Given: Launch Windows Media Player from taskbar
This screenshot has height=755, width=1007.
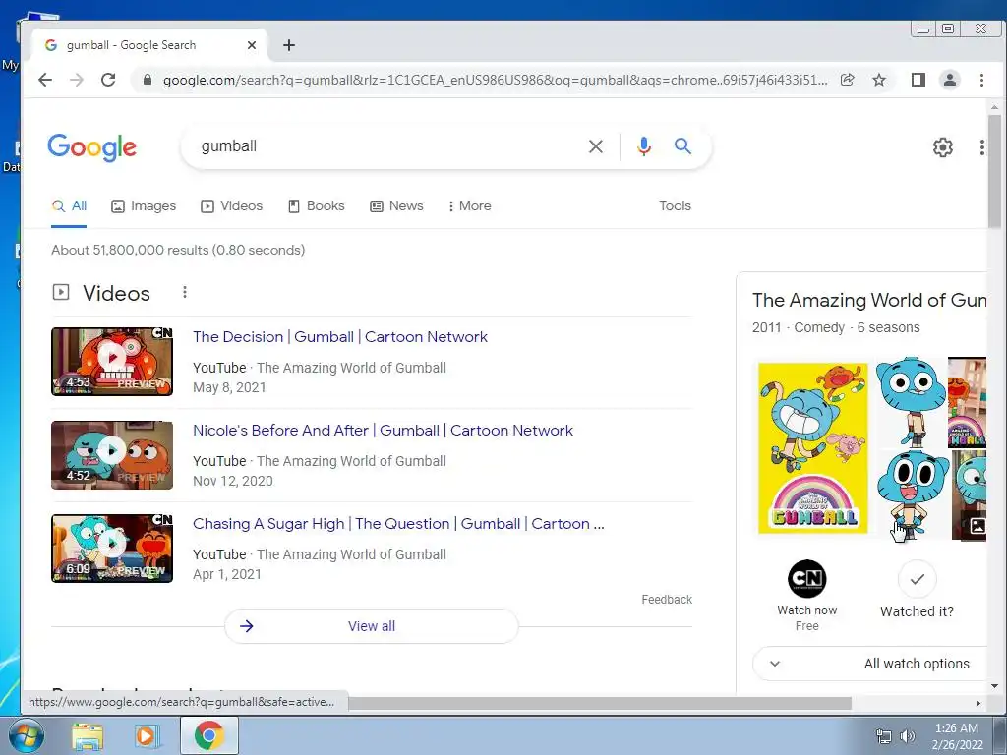Looking at the screenshot, I should pyautogui.click(x=148, y=736).
